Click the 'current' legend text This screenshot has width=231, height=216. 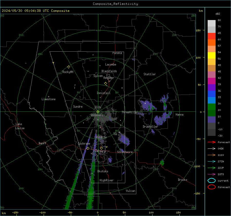[x=223, y=181]
